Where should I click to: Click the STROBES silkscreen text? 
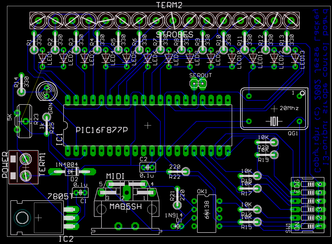pyautogui.click(x=175, y=34)
